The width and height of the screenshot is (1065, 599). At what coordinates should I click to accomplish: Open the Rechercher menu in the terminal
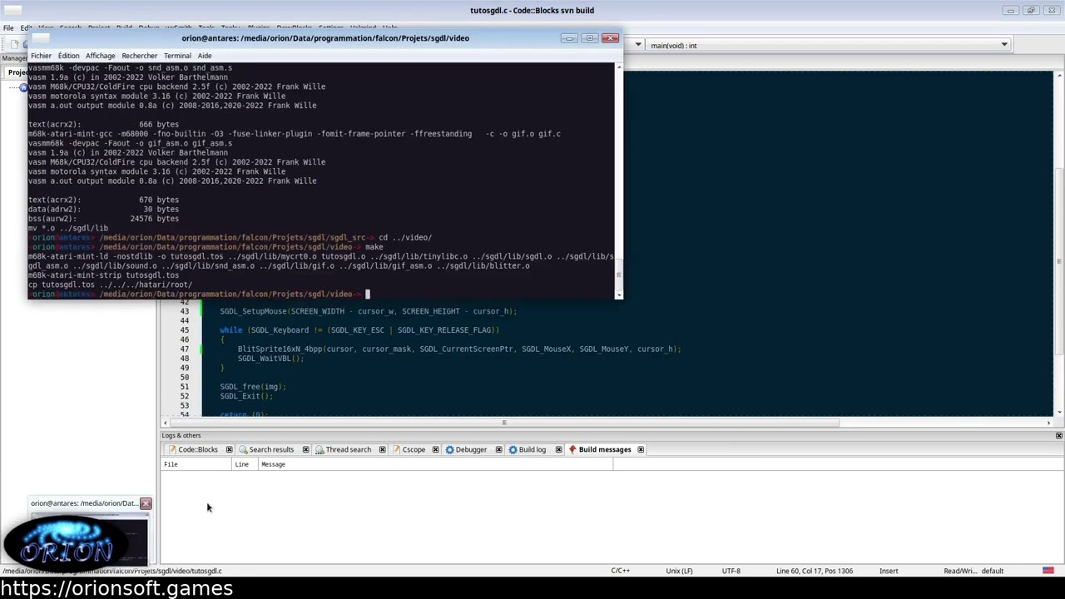coord(139,56)
